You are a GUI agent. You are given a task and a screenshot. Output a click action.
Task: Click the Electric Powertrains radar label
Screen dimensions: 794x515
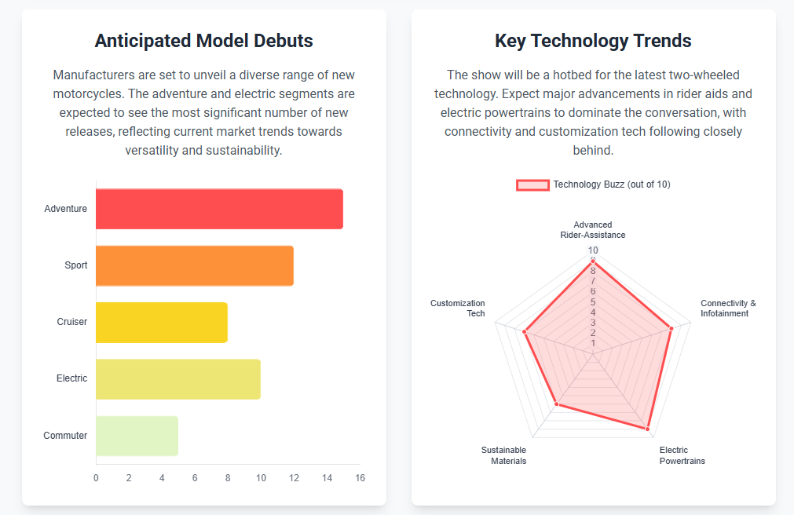click(682, 455)
